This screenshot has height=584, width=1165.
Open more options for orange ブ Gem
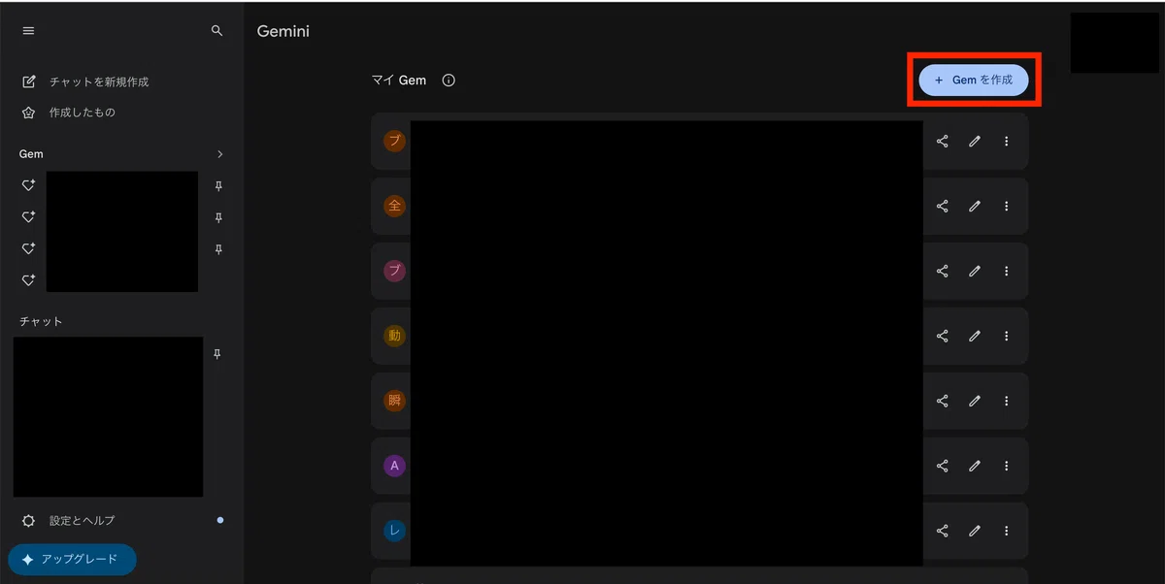(x=1007, y=142)
